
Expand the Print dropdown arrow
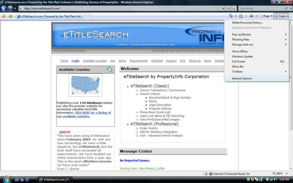point(256,16)
